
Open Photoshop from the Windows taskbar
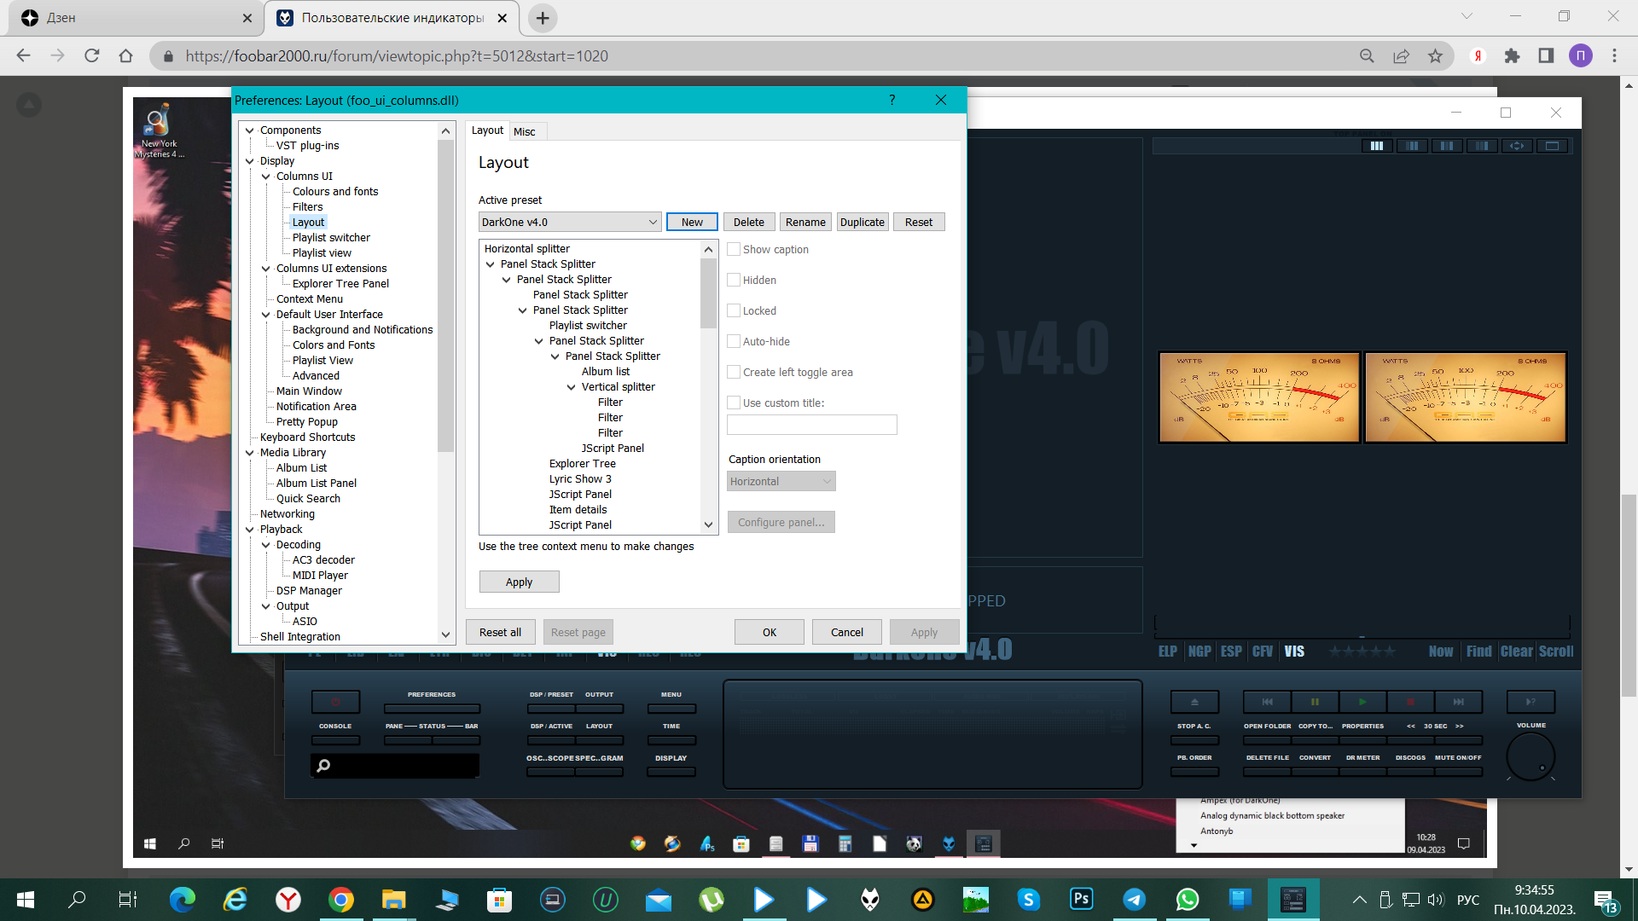tap(1081, 899)
